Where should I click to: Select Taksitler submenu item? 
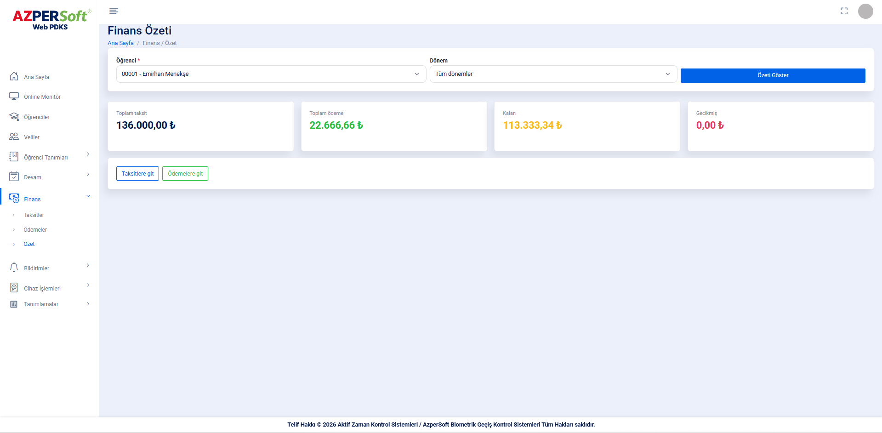click(34, 215)
